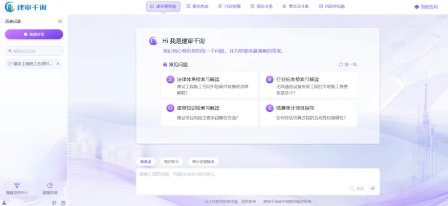
Task: Switch to the 案例优选 tab
Action: (x=197, y=7)
